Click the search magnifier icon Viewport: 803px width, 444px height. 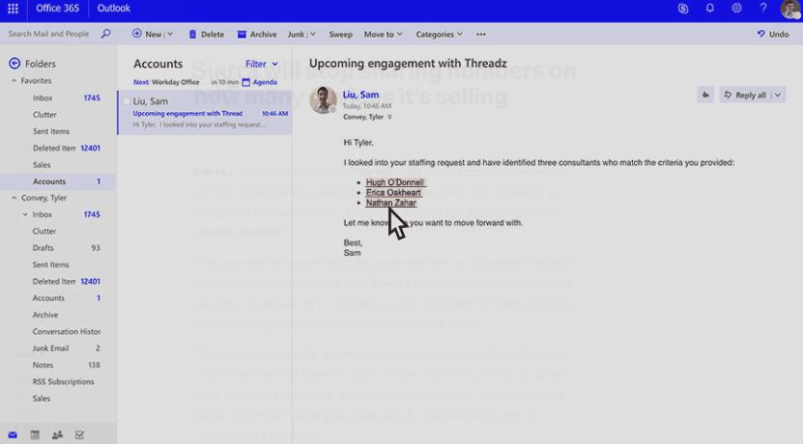click(105, 34)
